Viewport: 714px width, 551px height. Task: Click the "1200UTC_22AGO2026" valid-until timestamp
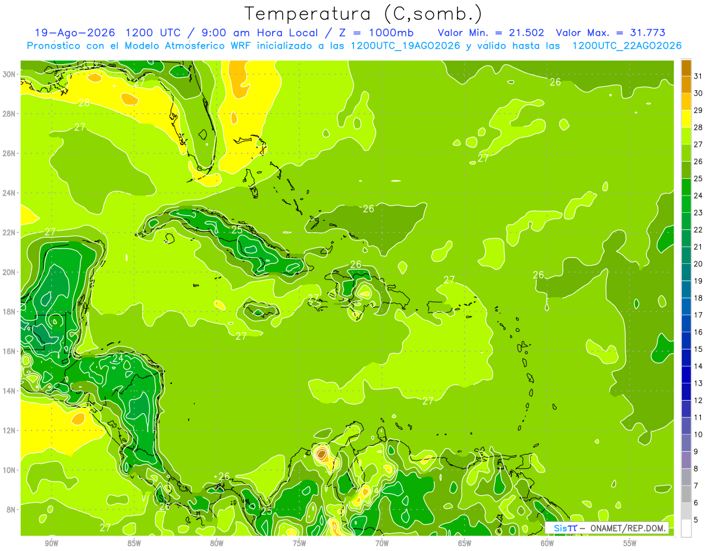coord(627,46)
